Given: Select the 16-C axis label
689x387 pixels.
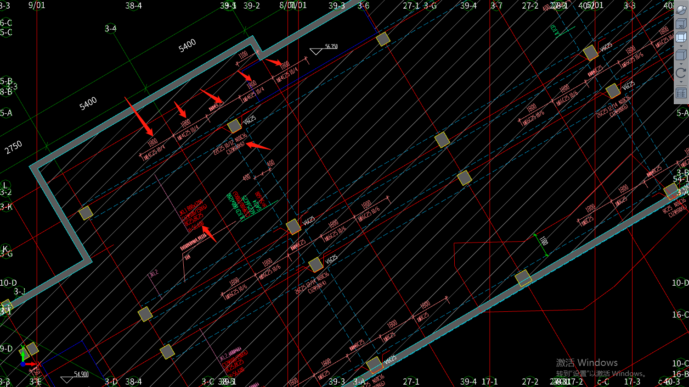Looking at the screenshot, I should [x=680, y=315].
